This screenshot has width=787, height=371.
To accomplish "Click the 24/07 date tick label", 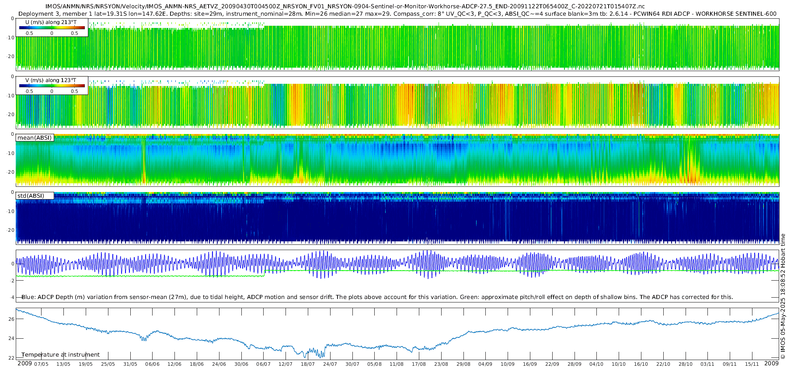I will point(330,364).
